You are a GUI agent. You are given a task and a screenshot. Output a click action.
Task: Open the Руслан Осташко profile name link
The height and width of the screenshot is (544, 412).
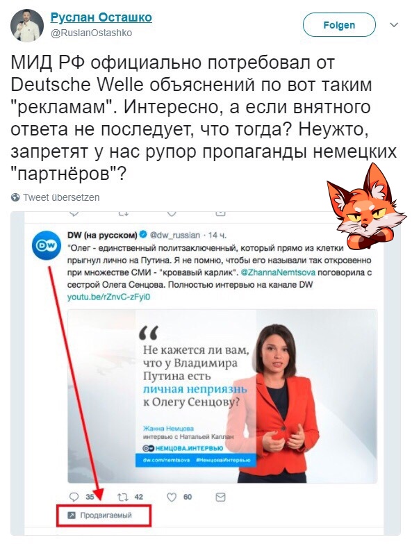101,17
